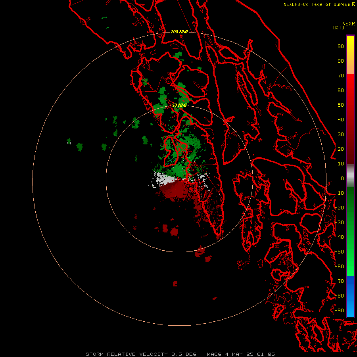Click the 40 value on velocity scale
This screenshot has width=357, height=357.
pos(341,120)
